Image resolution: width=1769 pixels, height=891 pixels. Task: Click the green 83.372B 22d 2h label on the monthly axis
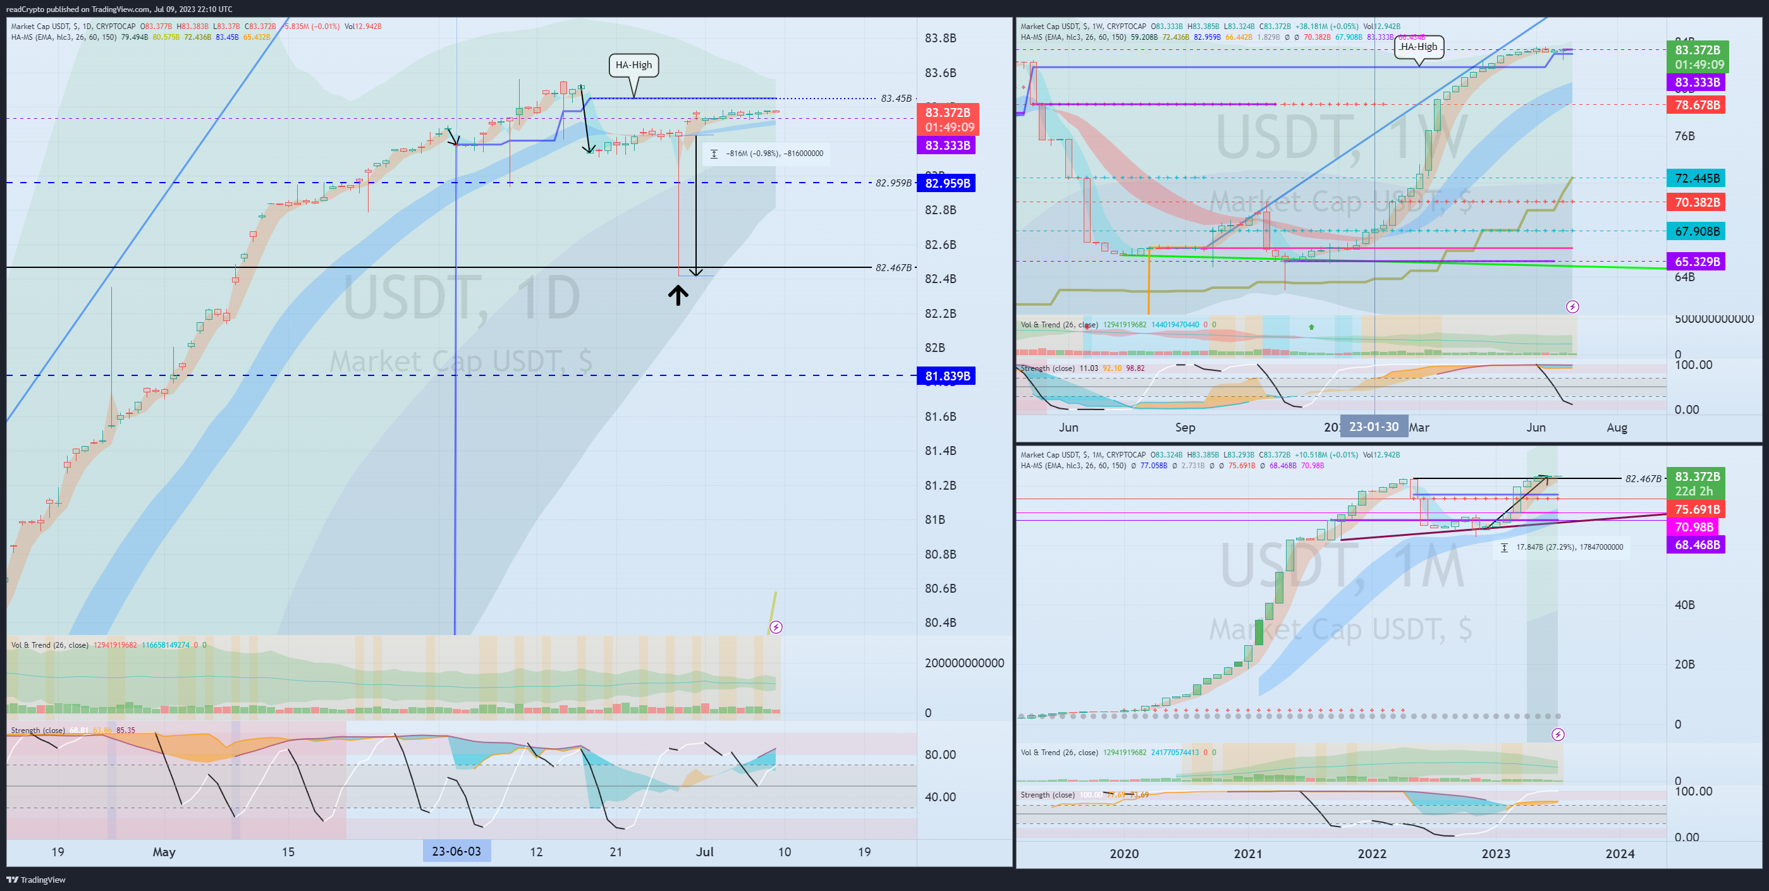pyautogui.click(x=1698, y=484)
